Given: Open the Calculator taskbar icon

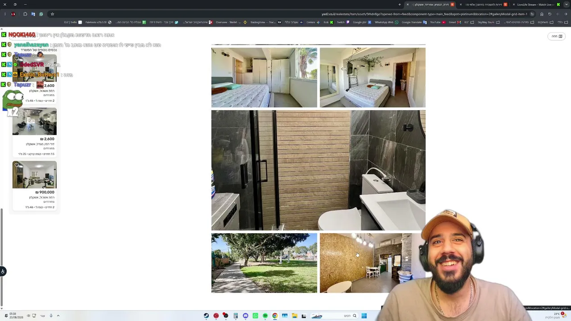Looking at the screenshot, I should pyautogui.click(x=236, y=316).
